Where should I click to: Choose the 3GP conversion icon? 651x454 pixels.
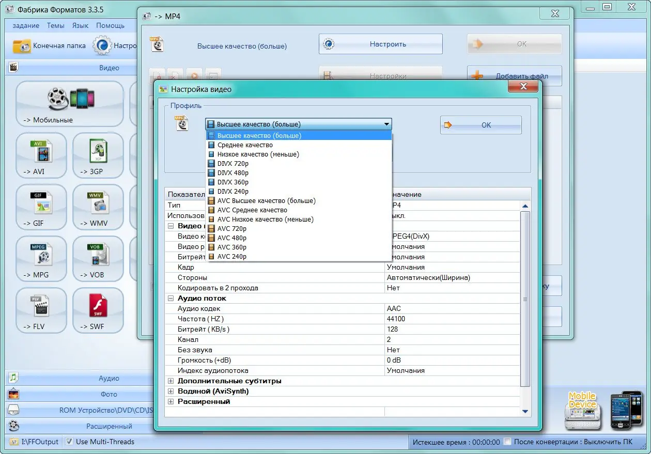pyautogui.click(x=98, y=155)
